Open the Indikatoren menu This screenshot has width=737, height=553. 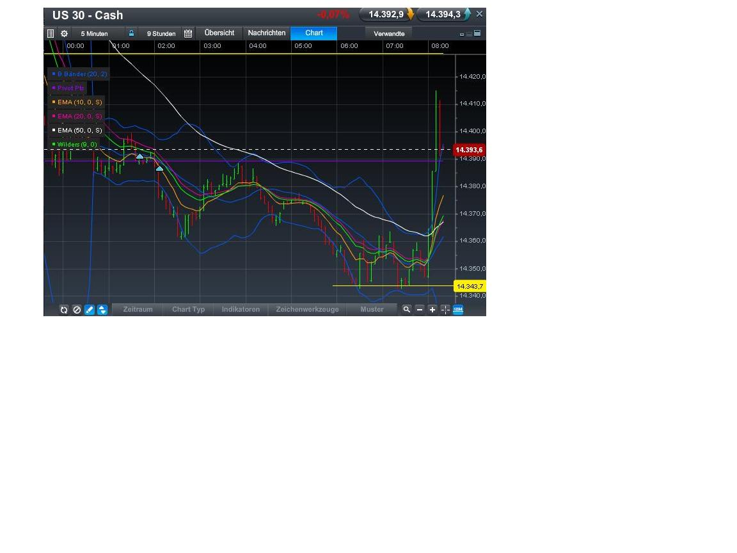(241, 309)
